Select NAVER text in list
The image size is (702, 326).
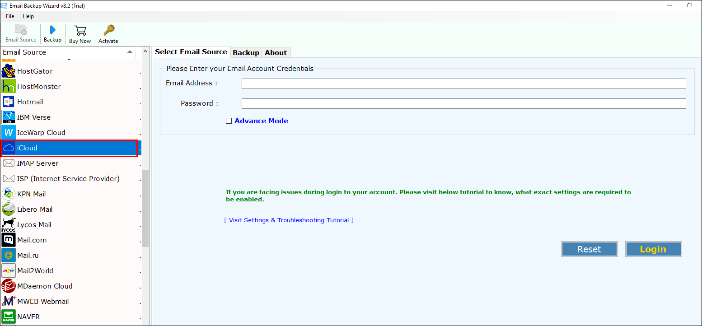pos(28,317)
